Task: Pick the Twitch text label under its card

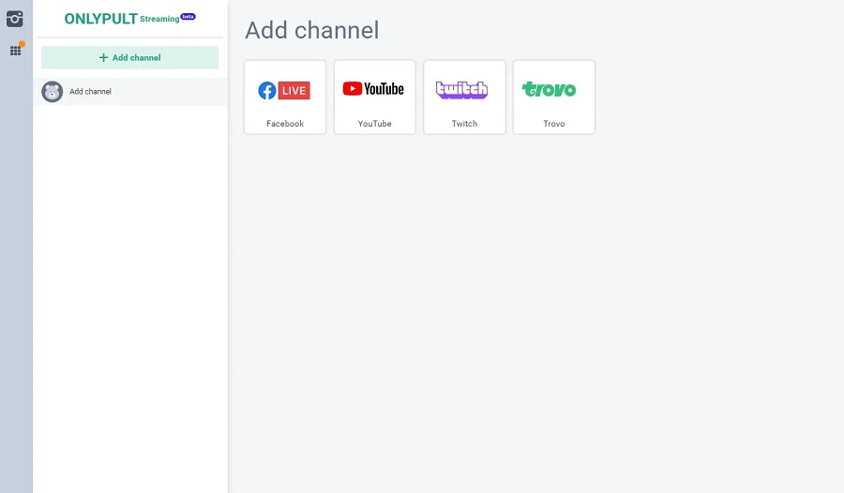Action: (464, 124)
